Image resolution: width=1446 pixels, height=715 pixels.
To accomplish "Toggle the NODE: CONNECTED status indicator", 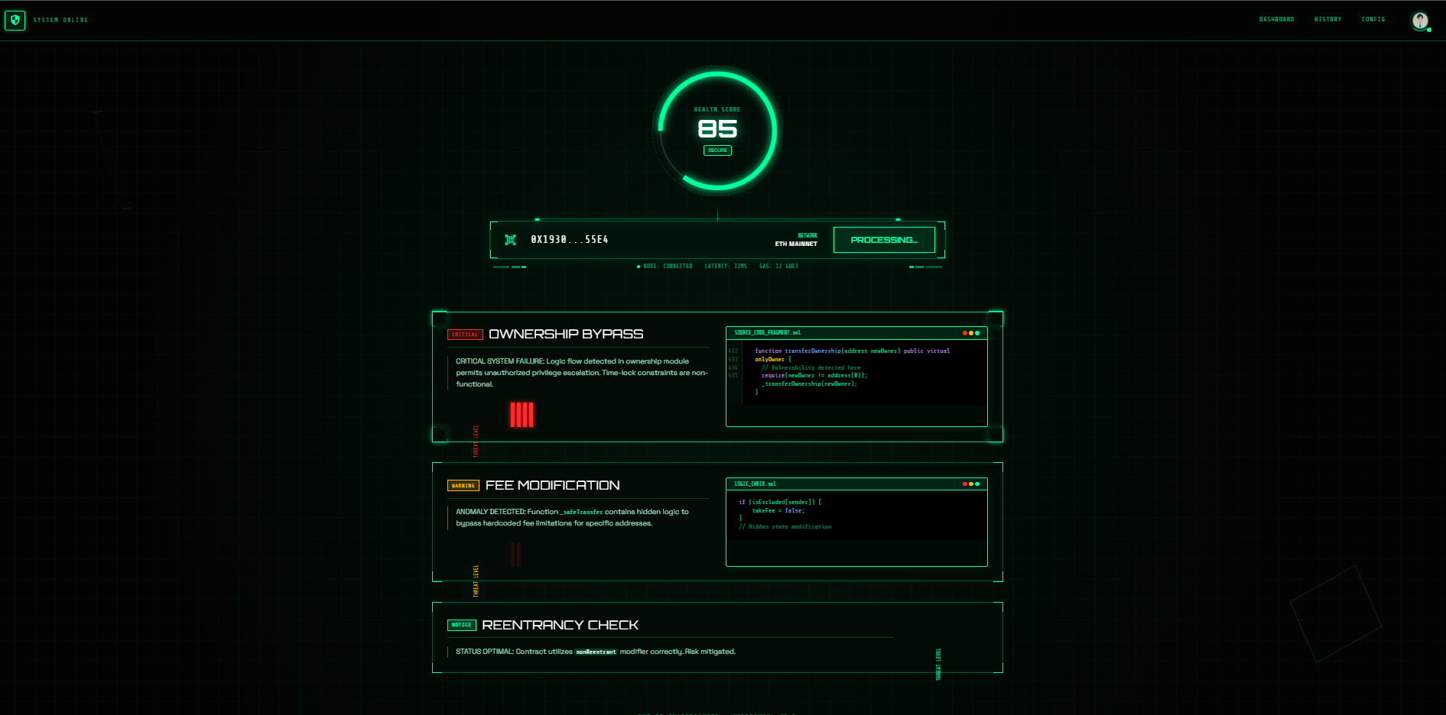I will [x=665, y=266].
